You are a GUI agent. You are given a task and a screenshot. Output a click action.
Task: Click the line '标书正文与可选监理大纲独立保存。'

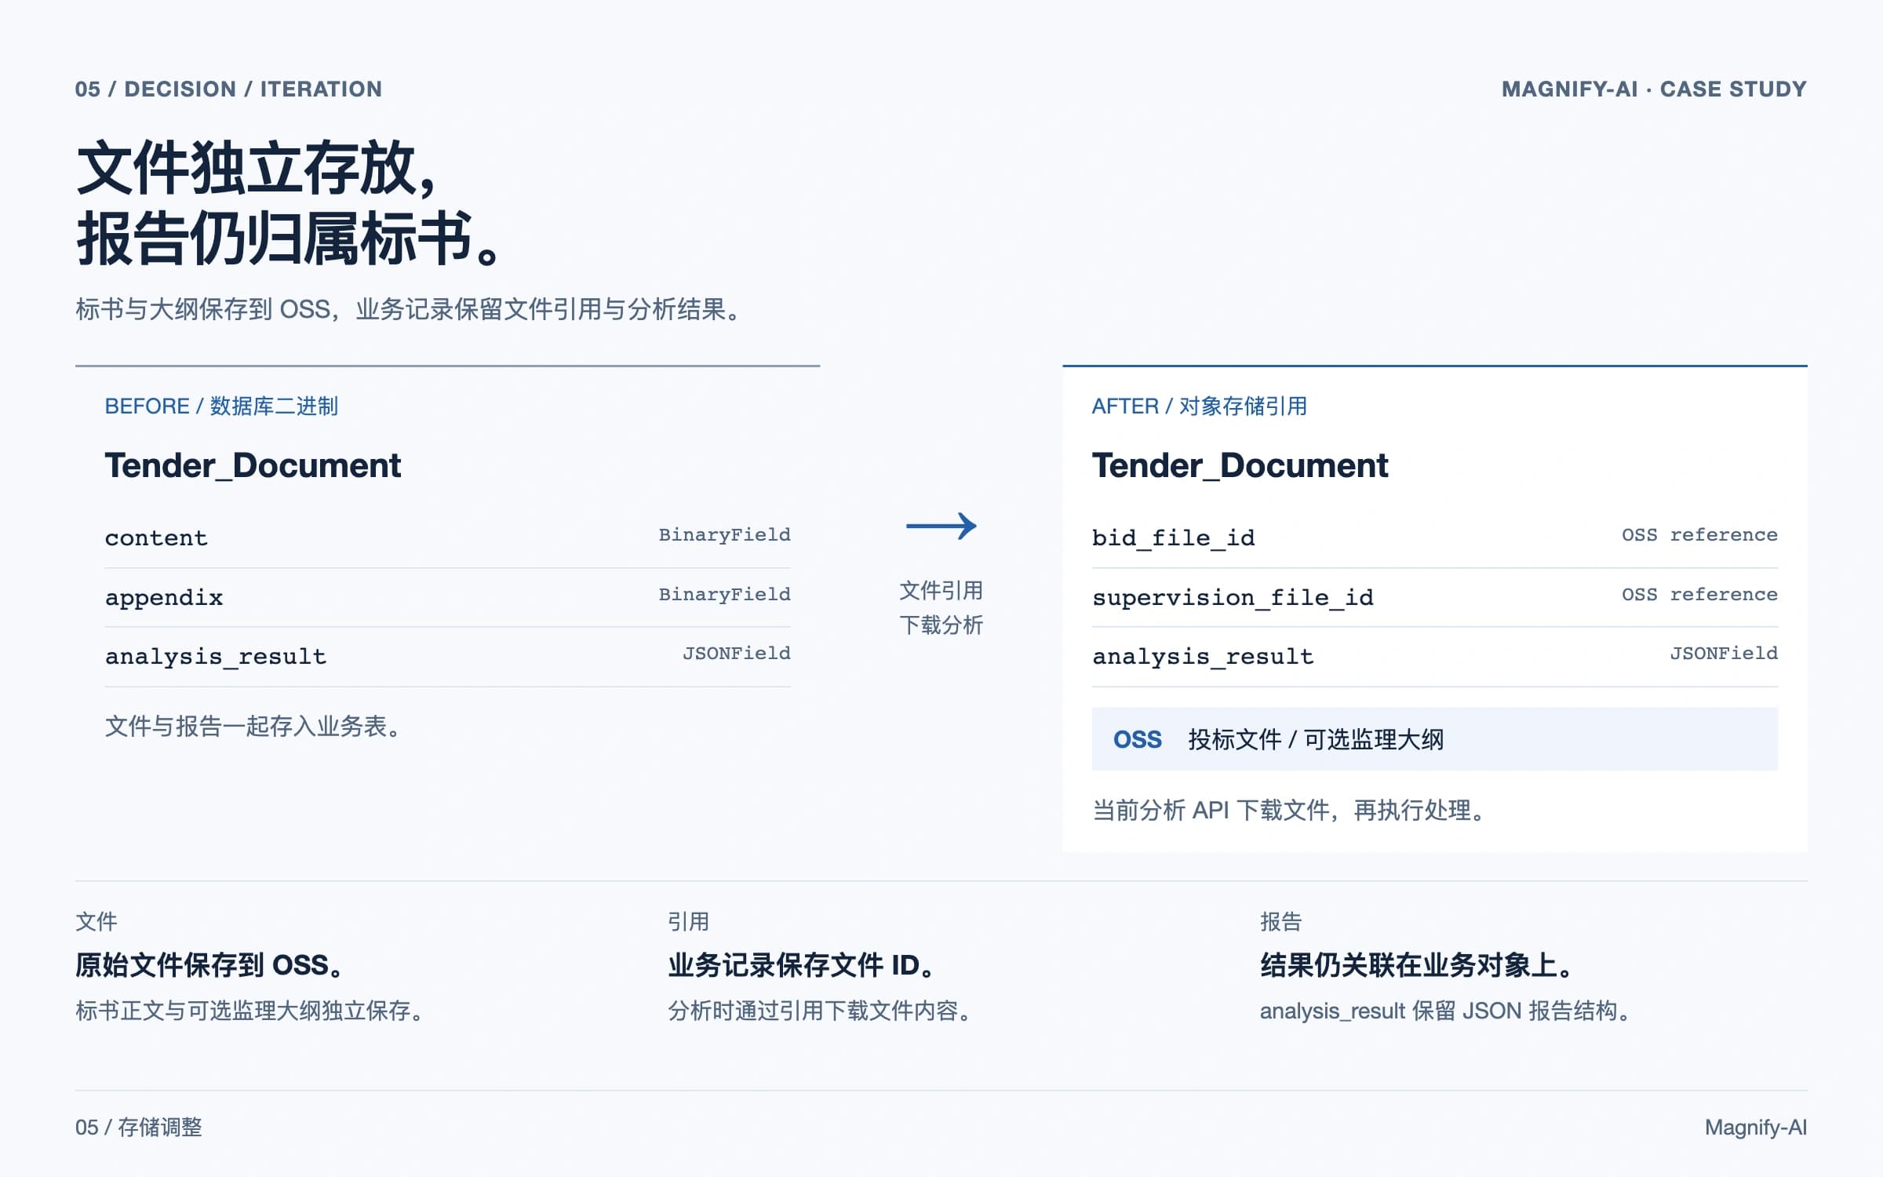click(251, 1011)
